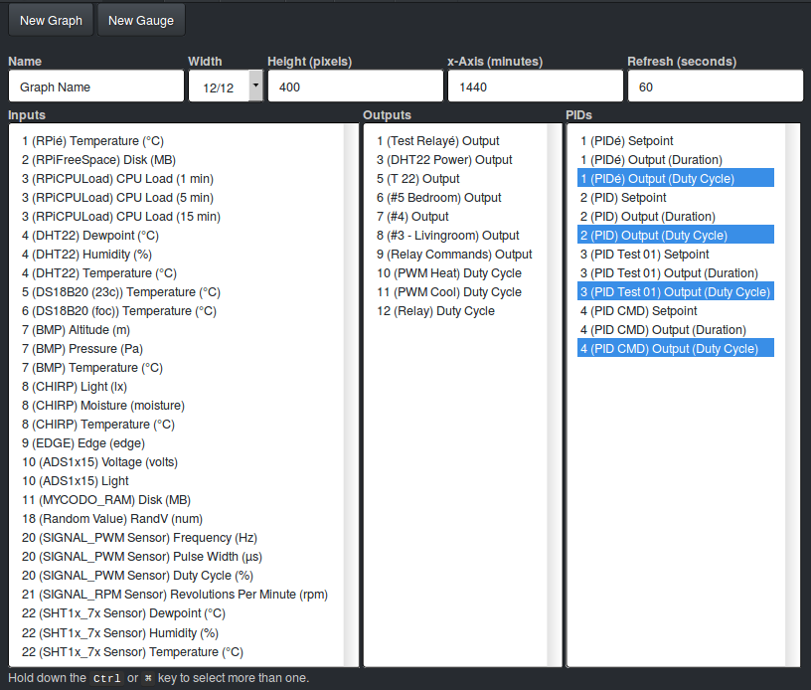Select '3 (PID Test 01) Setpoint'

(676, 255)
